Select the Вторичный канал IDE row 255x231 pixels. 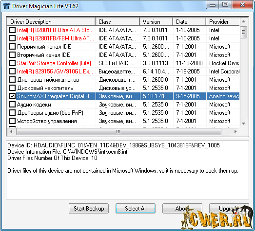123,55
